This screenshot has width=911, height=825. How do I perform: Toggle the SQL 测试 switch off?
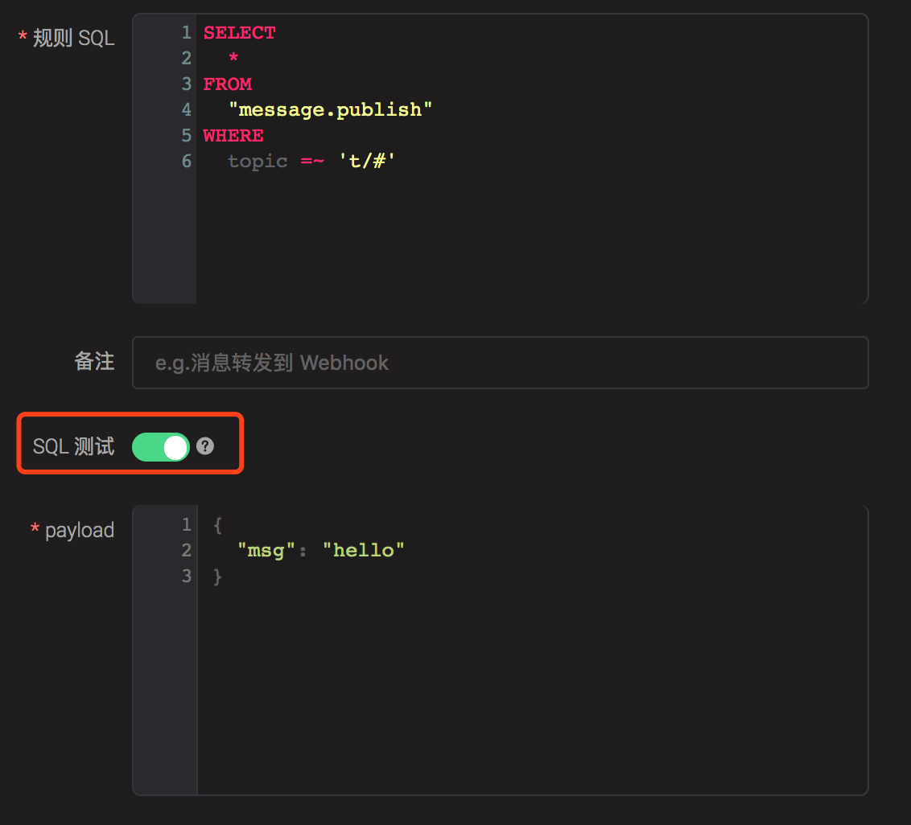(160, 447)
